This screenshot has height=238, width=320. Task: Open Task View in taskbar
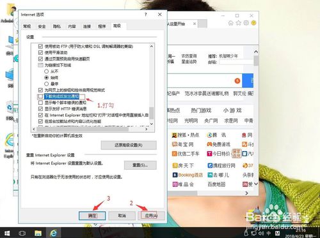22,233
